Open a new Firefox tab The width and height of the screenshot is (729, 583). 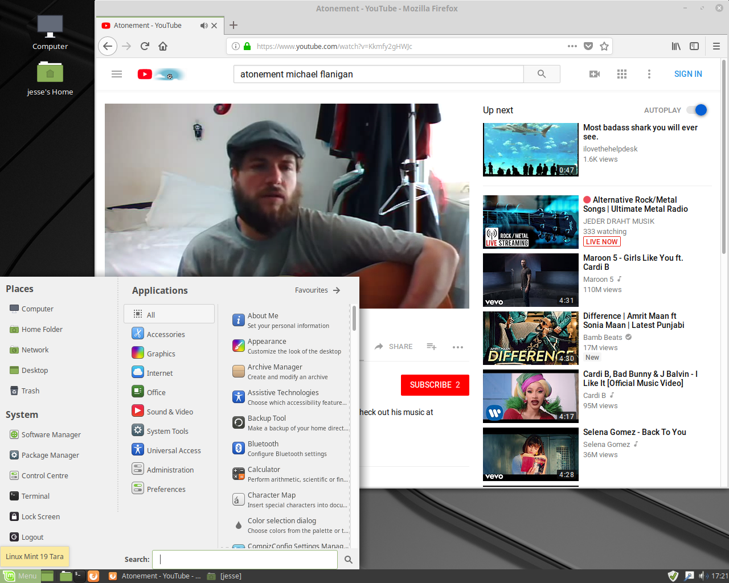pyautogui.click(x=234, y=25)
